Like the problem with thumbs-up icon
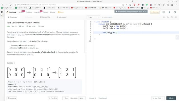 click(13, 26)
